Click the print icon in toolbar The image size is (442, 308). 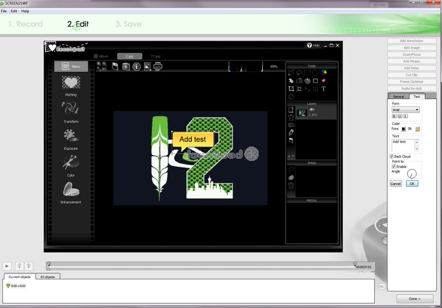click(x=158, y=67)
